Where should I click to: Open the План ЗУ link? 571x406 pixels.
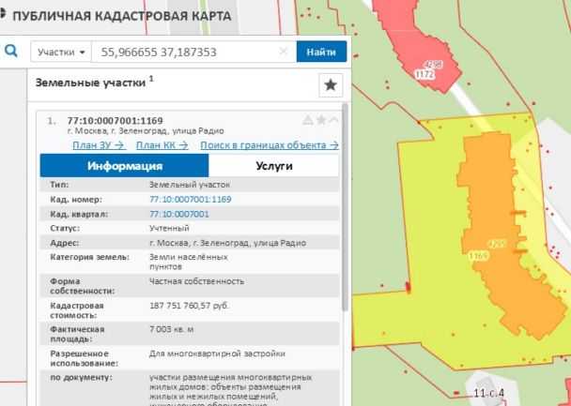coord(99,145)
